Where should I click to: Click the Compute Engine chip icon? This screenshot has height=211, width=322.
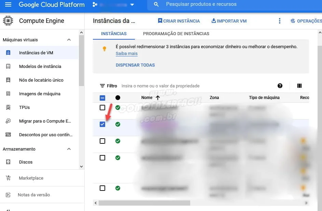pyautogui.click(x=8, y=21)
